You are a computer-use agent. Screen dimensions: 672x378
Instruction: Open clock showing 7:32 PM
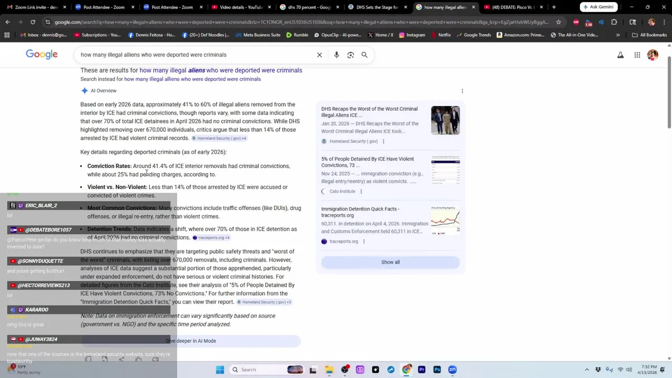point(649,370)
